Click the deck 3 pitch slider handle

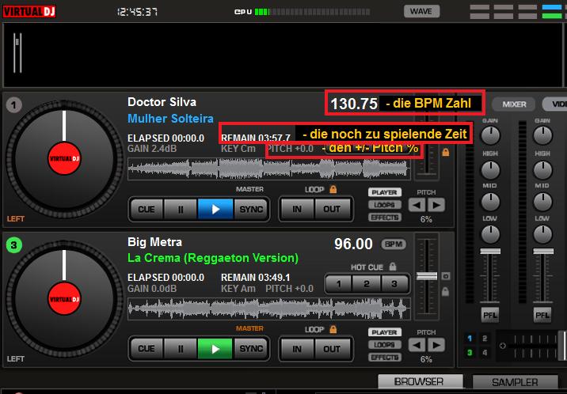coord(427,276)
